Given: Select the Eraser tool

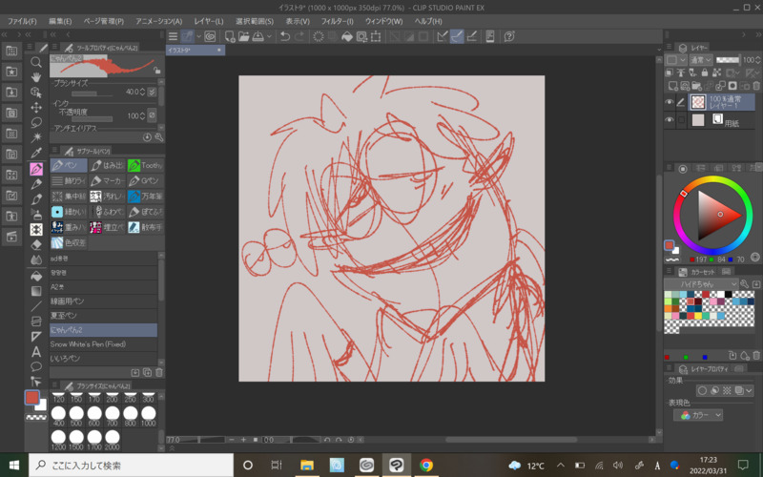Looking at the screenshot, I should coord(36,244).
